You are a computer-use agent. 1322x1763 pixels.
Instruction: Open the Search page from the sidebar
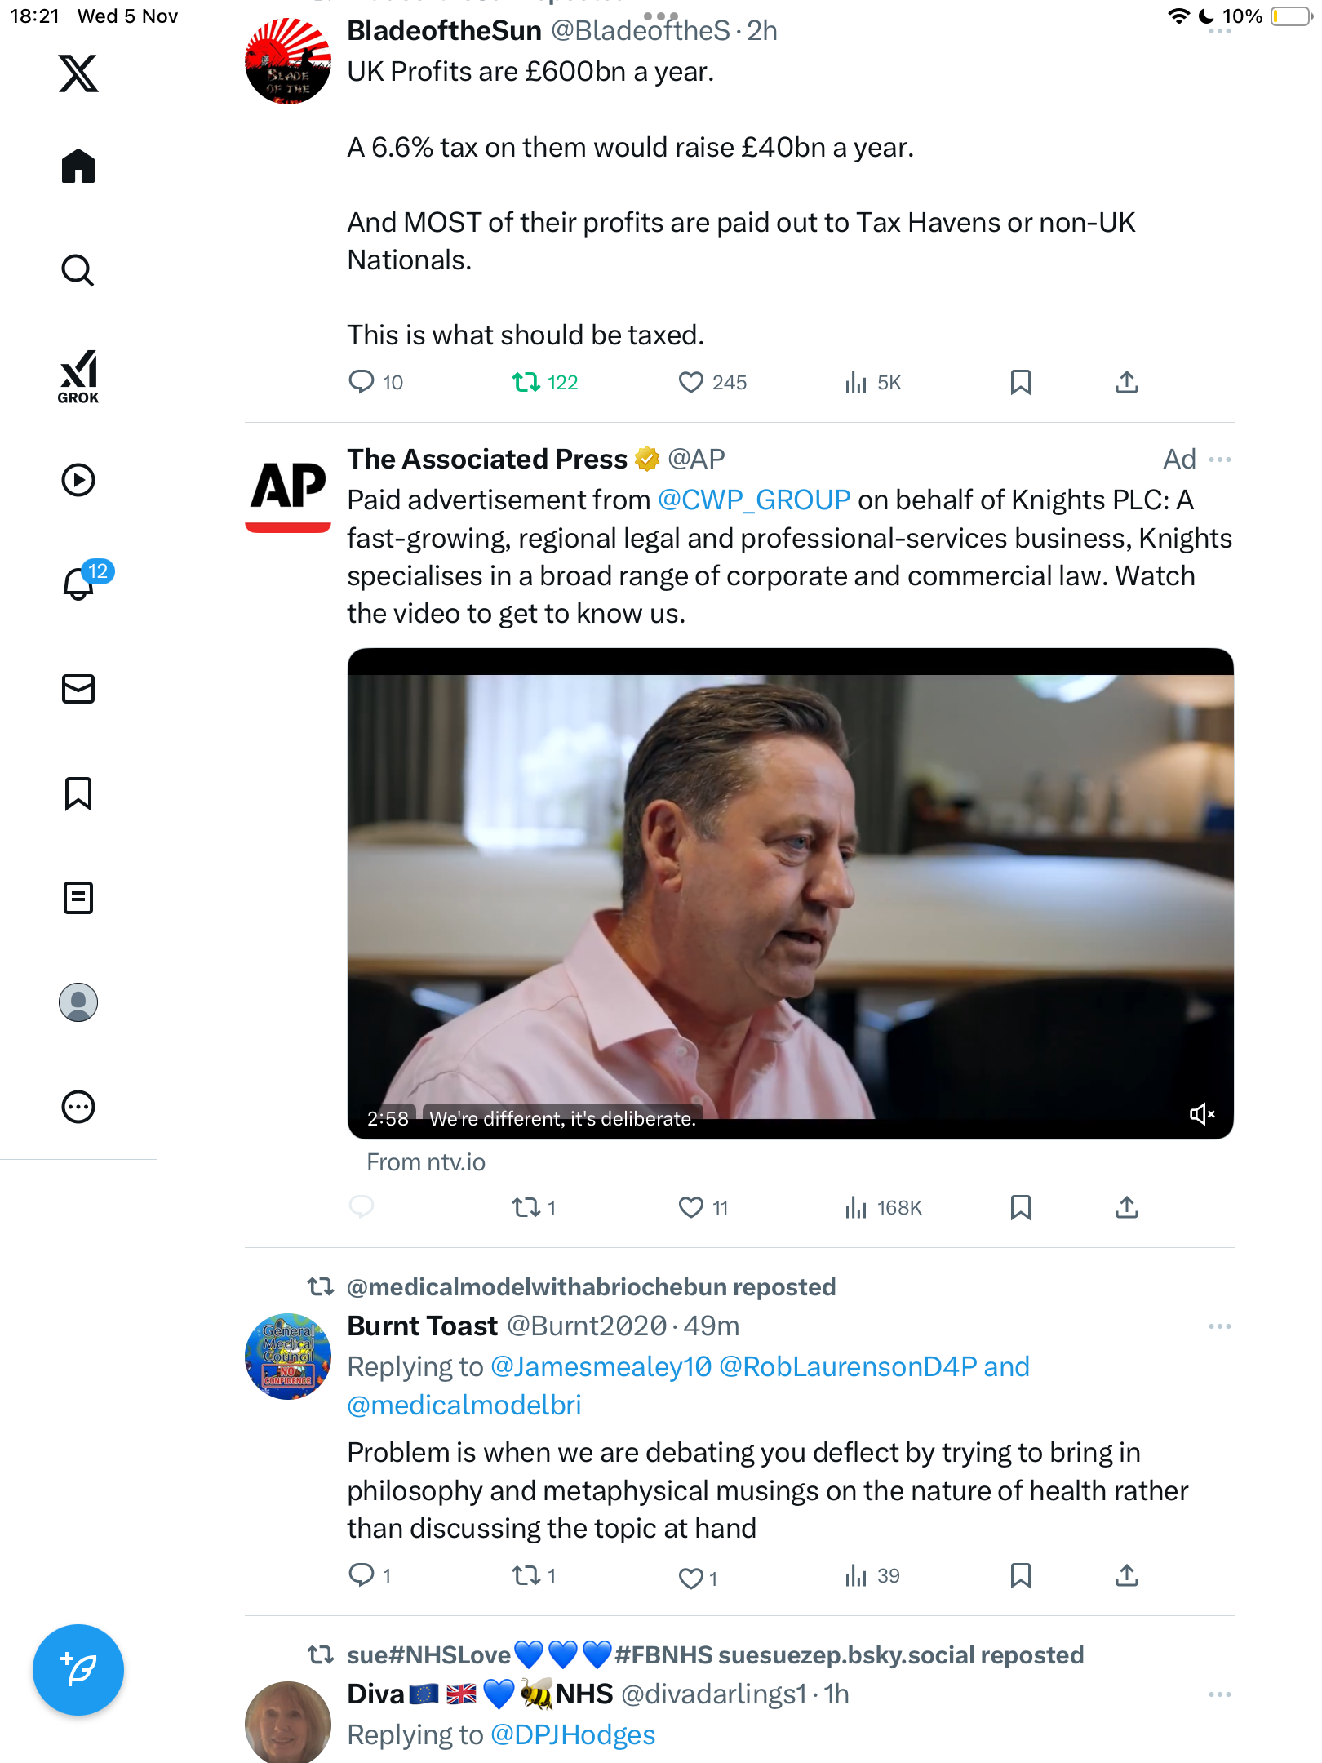coord(78,270)
